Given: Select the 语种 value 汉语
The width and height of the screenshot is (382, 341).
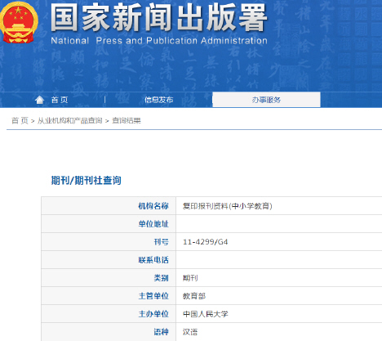Looking at the screenshot, I should [190, 332].
